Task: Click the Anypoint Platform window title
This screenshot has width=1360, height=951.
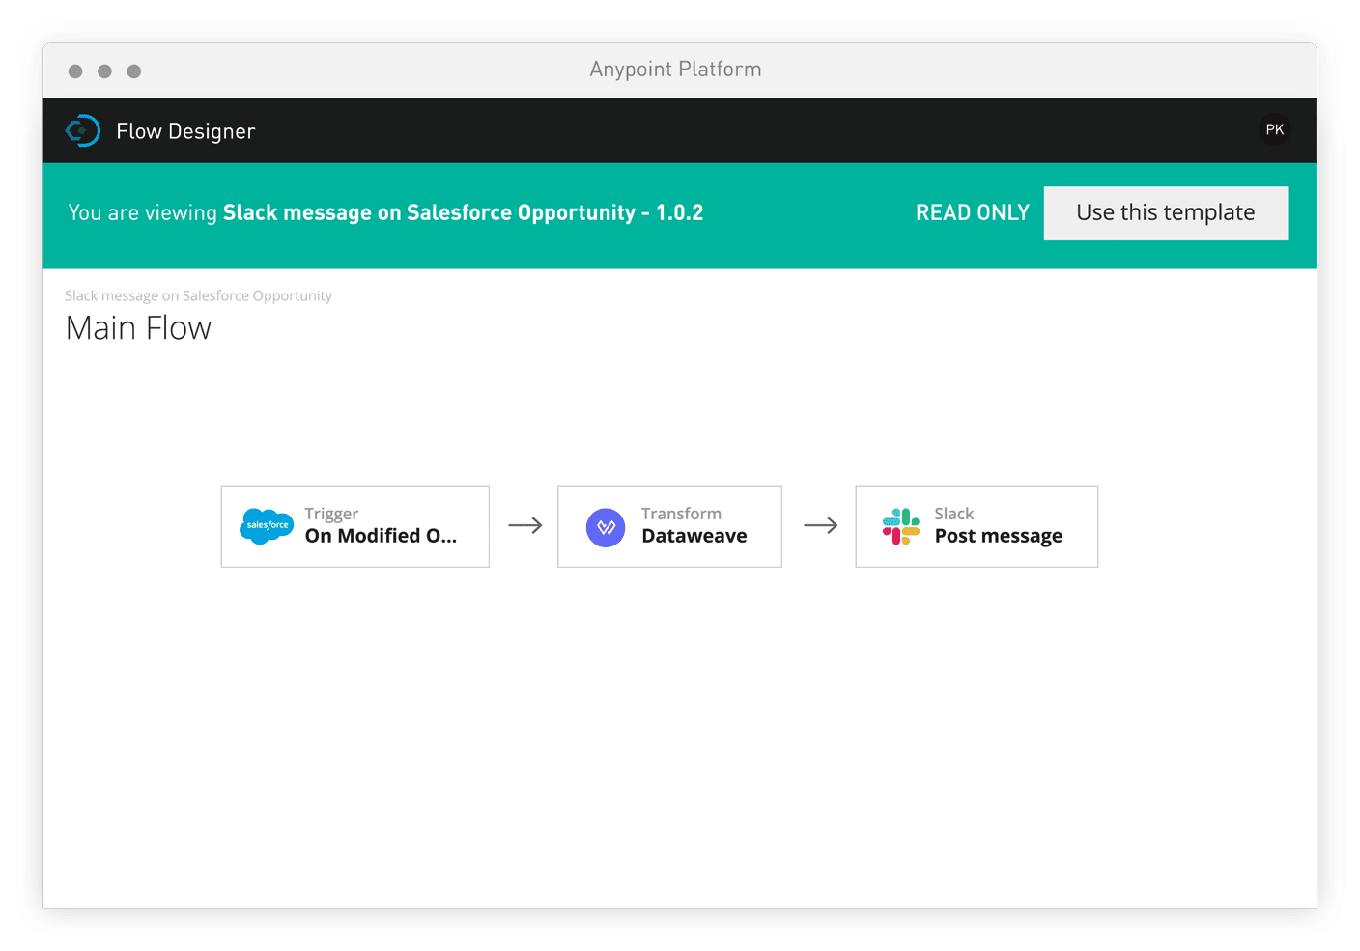Action: click(675, 70)
